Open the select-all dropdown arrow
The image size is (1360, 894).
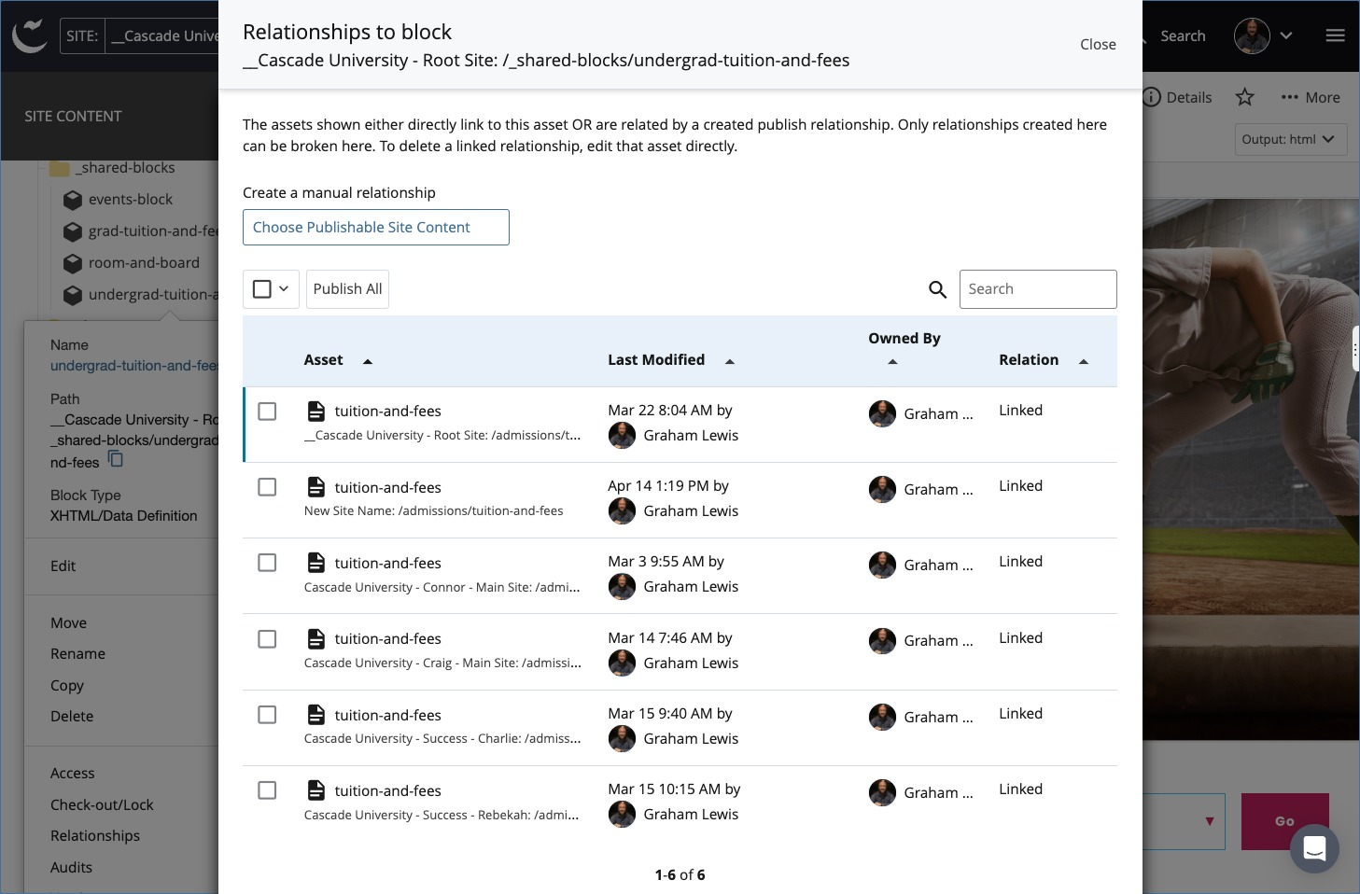(284, 289)
